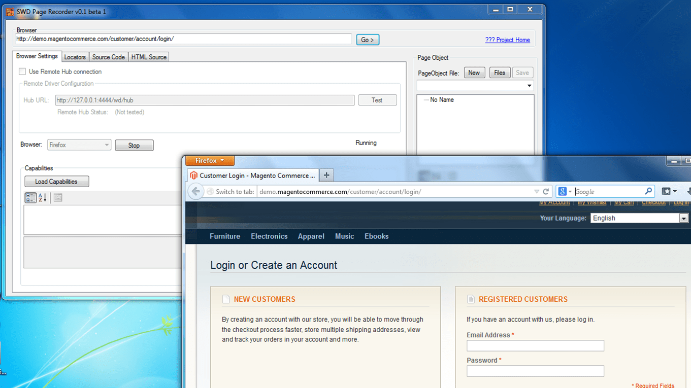Viewport: 691px width, 388px height.
Task: Click the Hub URL text field
Action: [205, 100]
